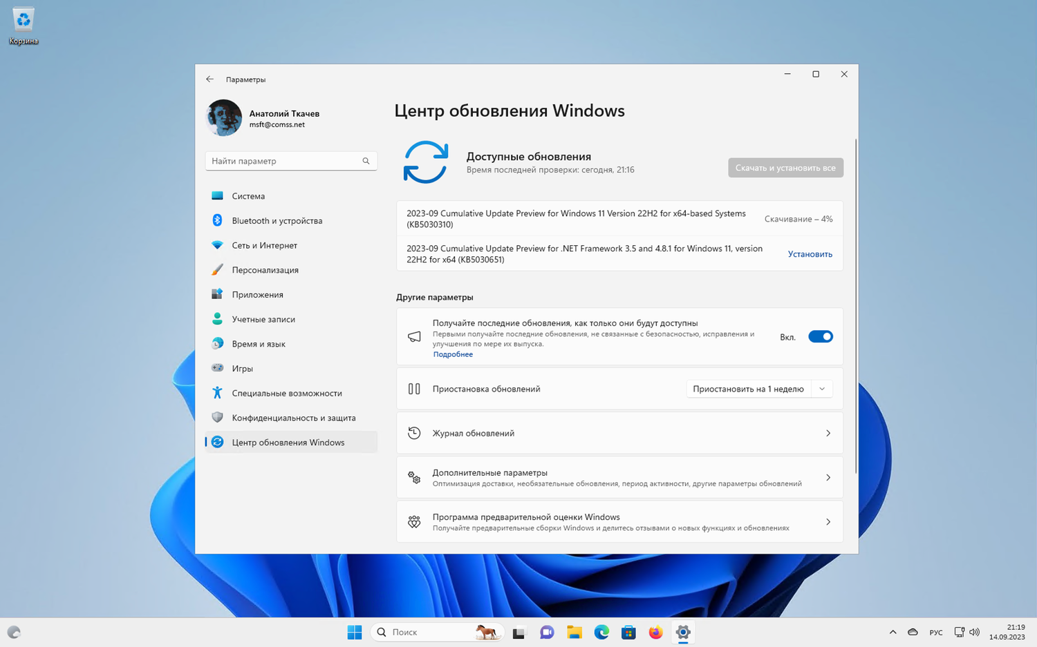Open the Приостановить на 1 неделю dropdown arrow
Image resolution: width=1037 pixels, height=647 pixels.
(822, 389)
